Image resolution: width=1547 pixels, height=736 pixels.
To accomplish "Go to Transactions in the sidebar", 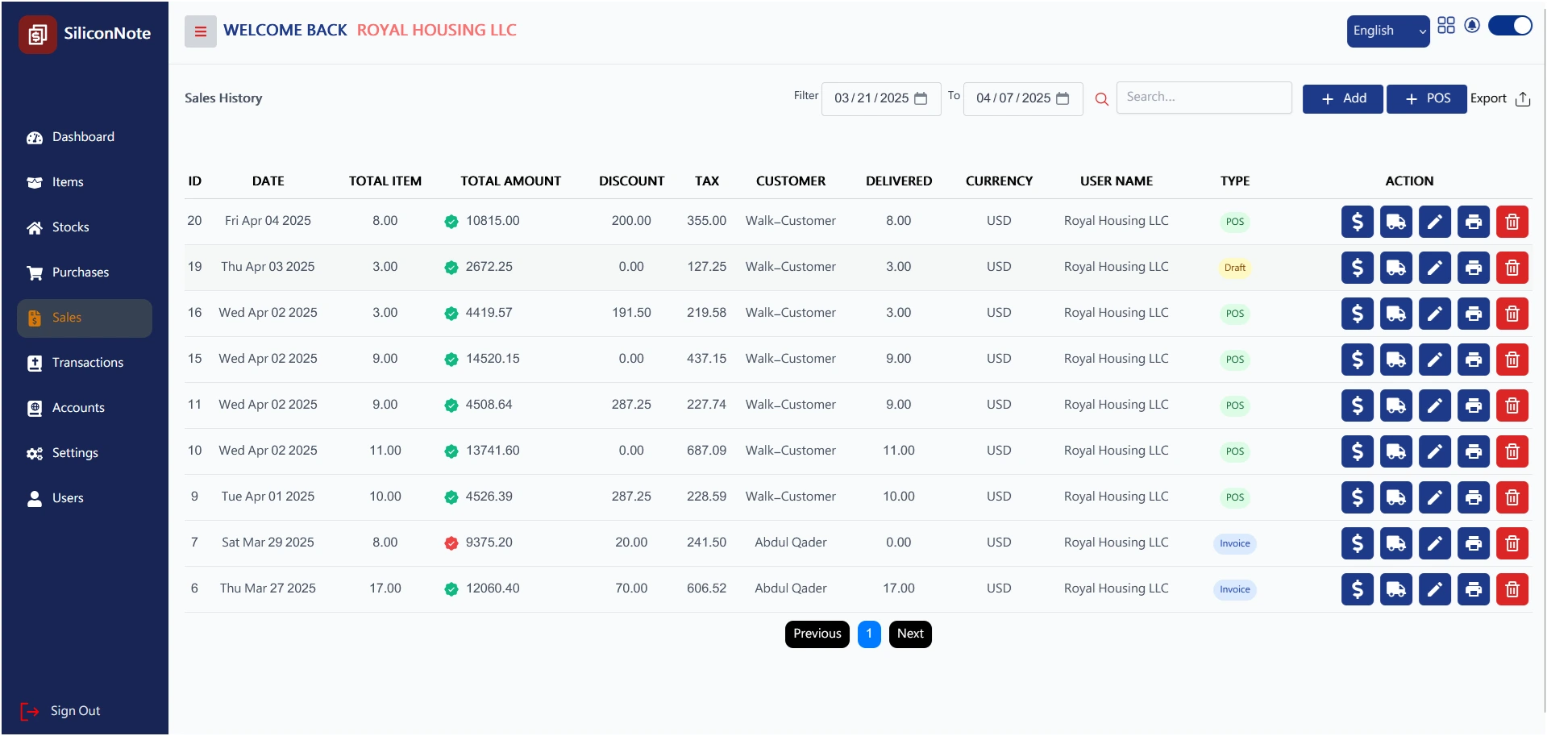I will pos(87,363).
